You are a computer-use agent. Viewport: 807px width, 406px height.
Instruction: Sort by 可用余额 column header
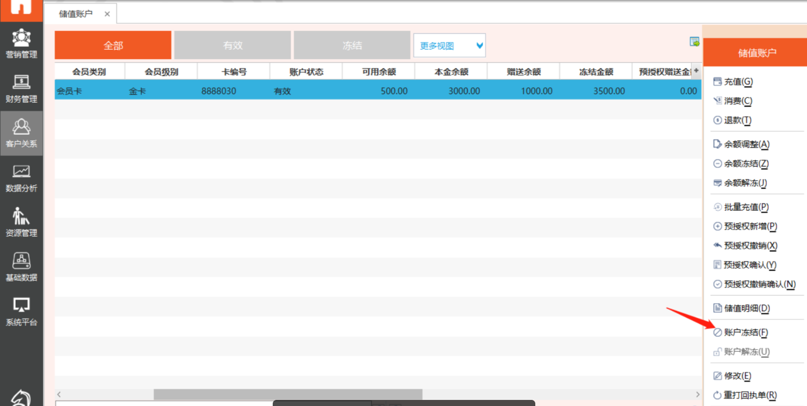[379, 72]
